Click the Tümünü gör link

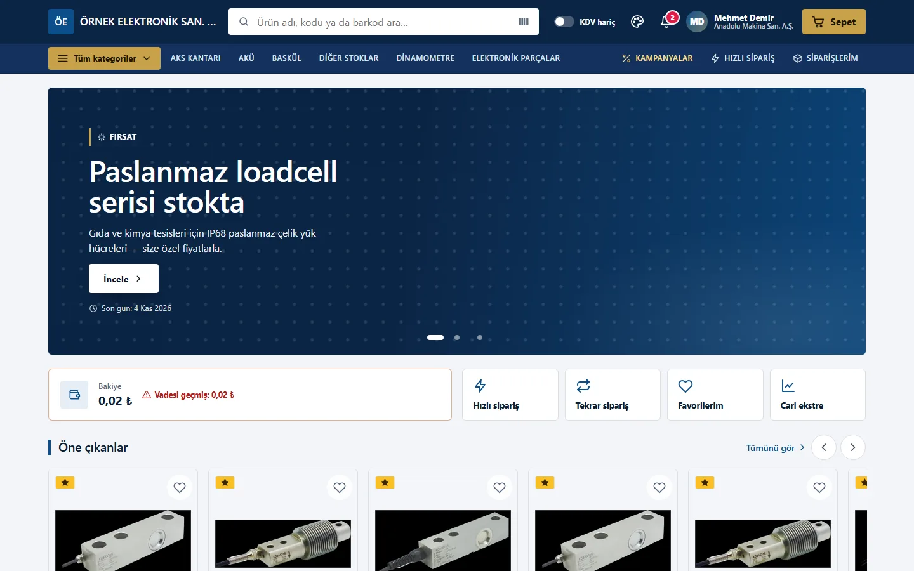tap(776, 448)
